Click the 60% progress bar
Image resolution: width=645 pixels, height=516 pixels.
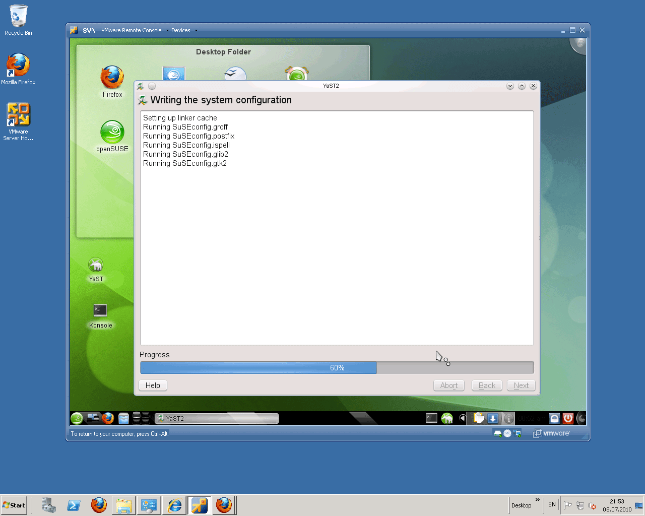click(x=337, y=368)
